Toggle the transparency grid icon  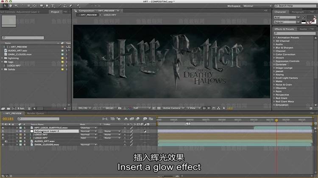coord(159,108)
